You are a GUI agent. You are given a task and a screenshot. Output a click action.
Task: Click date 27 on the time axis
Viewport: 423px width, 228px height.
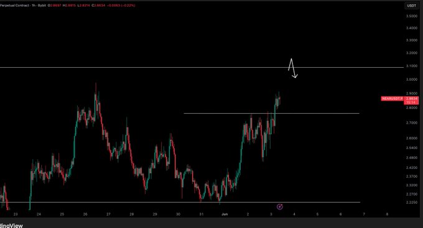108,214
